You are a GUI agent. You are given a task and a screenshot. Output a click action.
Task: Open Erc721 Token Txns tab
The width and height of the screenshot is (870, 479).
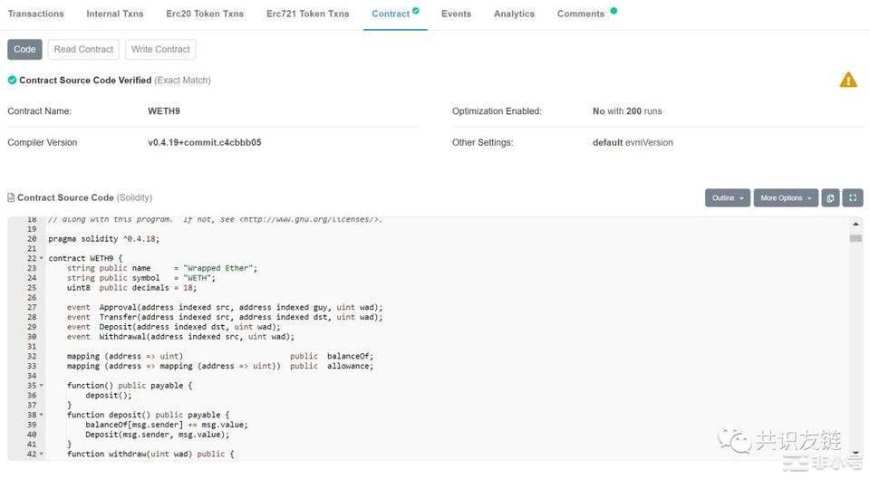pyautogui.click(x=307, y=14)
